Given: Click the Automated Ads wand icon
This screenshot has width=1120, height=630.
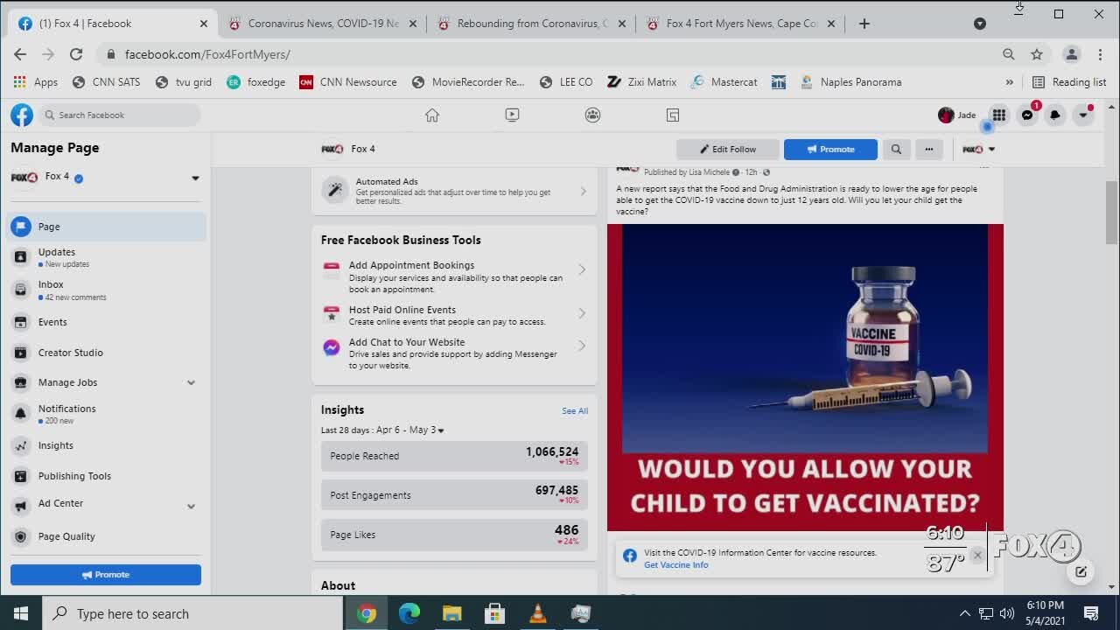Looking at the screenshot, I should [x=335, y=190].
